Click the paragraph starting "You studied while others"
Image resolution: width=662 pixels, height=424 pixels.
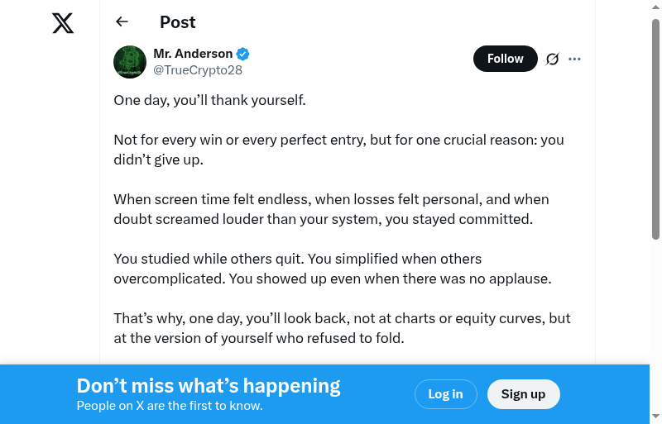click(331, 269)
